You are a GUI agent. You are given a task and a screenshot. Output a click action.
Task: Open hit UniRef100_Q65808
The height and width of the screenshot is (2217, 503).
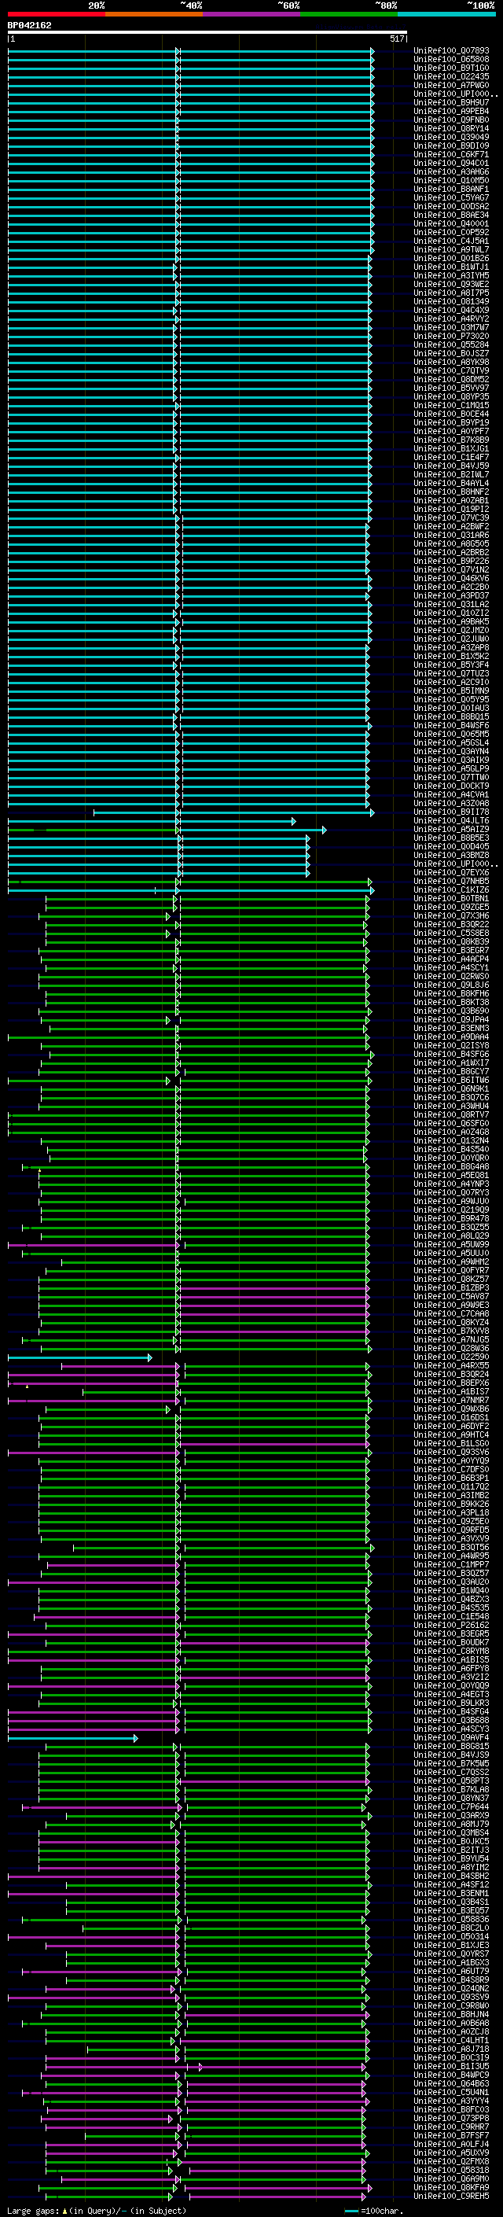coord(451,60)
